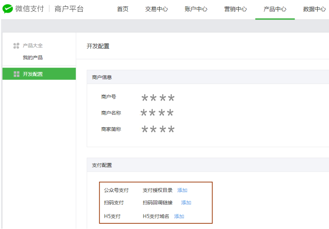Switch to 交易中心 tab
The height and width of the screenshot is (229, 329).
[x=156, y=9]
